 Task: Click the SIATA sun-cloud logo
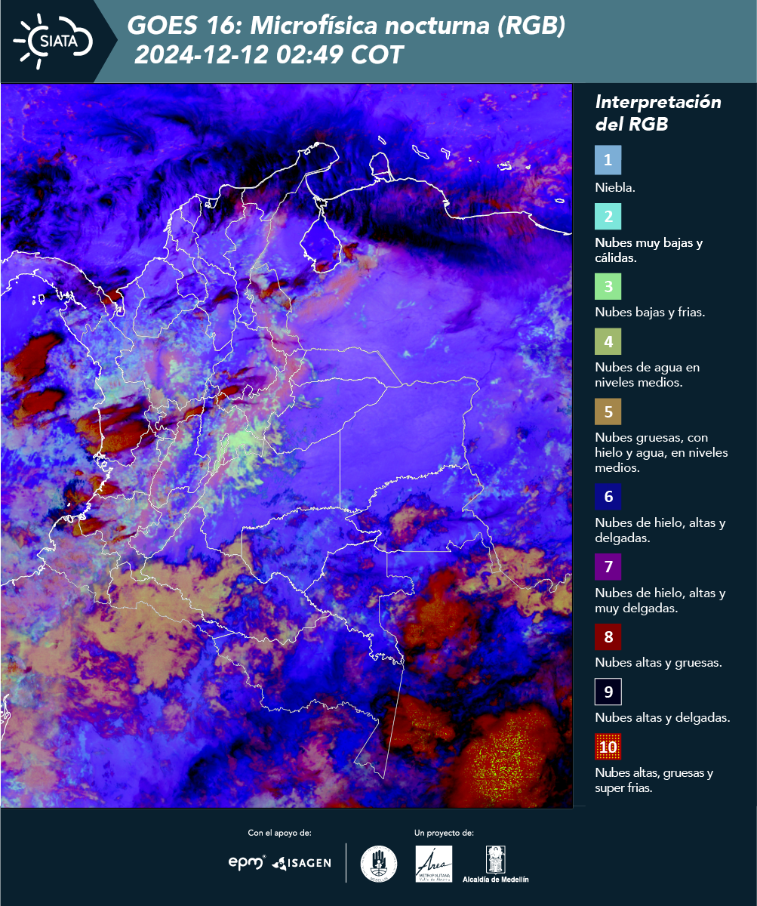[53, 39]
